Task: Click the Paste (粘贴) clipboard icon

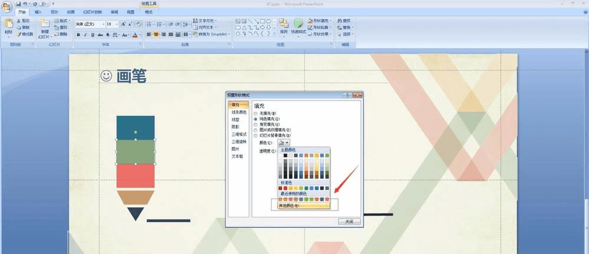Action: (9, 24)
